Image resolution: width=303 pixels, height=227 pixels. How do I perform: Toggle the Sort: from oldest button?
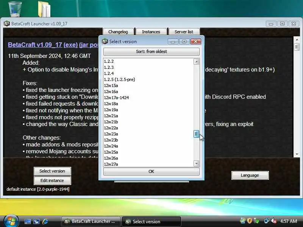[x=151, y=51]
